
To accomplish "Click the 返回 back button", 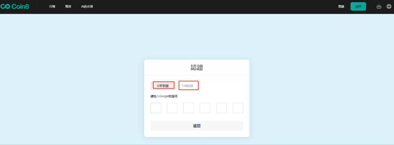I will pos(197,126).
